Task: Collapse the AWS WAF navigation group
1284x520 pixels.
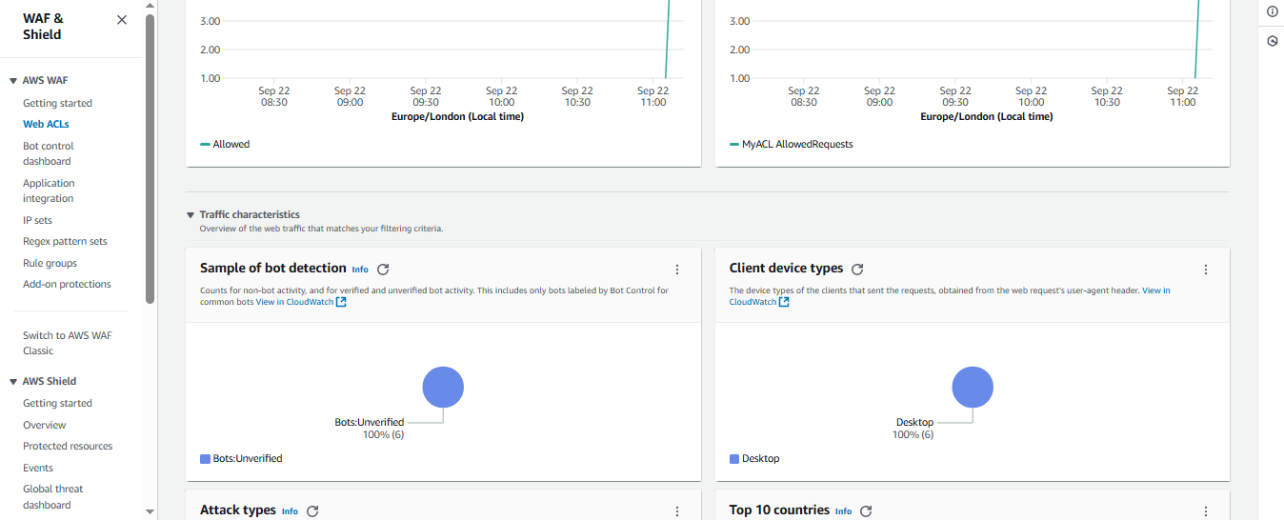Action: point(13,81)
